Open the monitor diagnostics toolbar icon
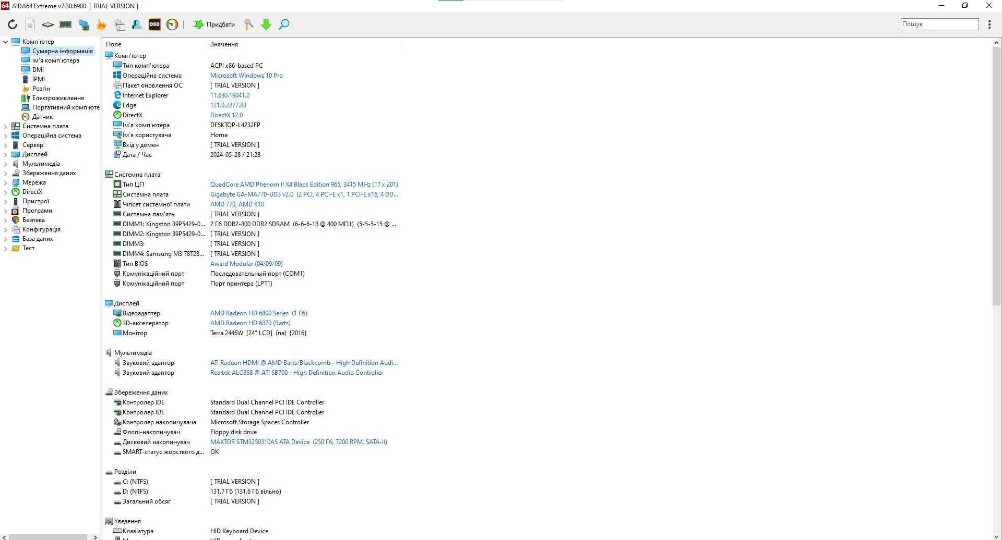The width and height of the screenshot is (1002, 540). (x=84, y=24)
